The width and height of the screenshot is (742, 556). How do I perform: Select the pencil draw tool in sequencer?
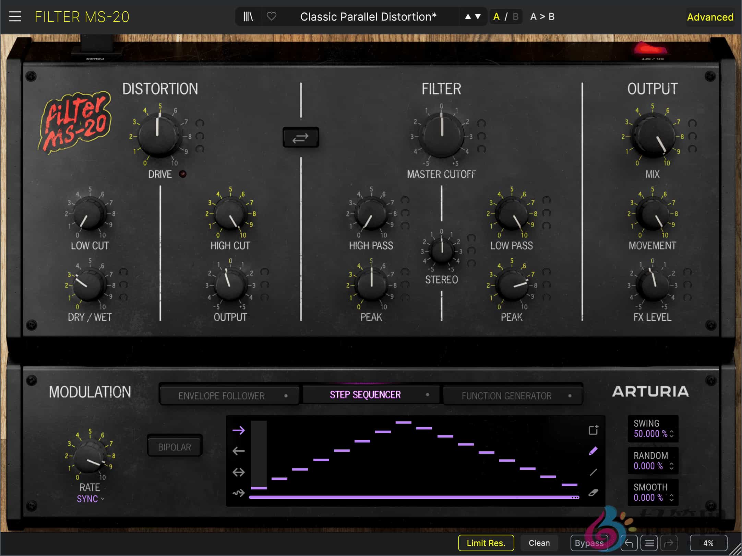pyautogui.click(x=593, y=451)
